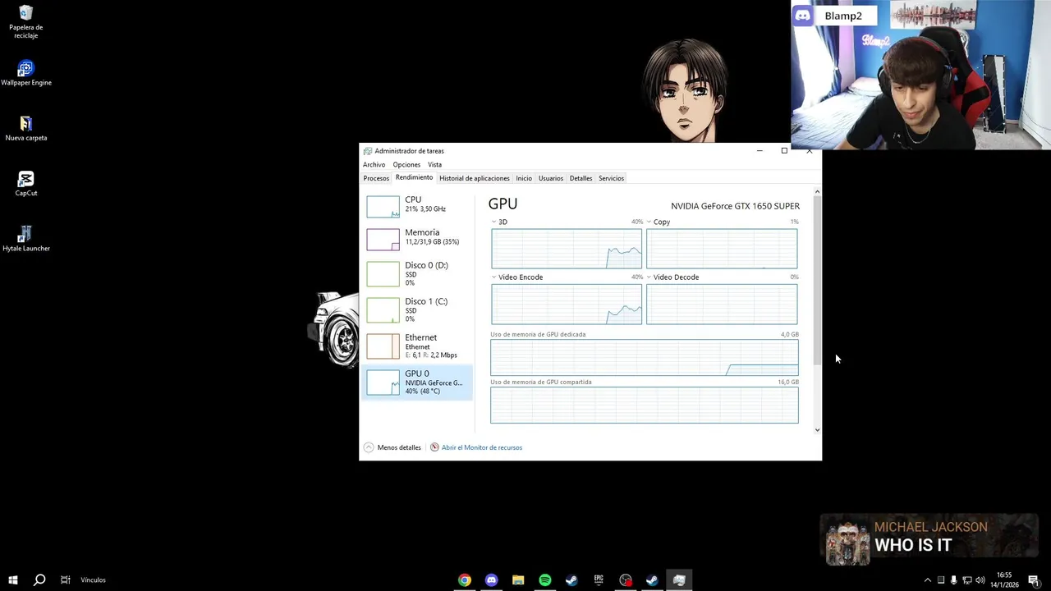Click scrollbar down arrow in GPU panel

click(817, 429)
